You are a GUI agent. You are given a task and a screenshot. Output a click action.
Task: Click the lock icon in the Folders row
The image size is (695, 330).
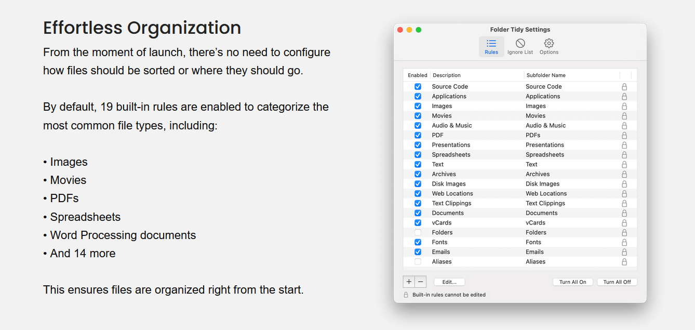(x=624, y=232)
